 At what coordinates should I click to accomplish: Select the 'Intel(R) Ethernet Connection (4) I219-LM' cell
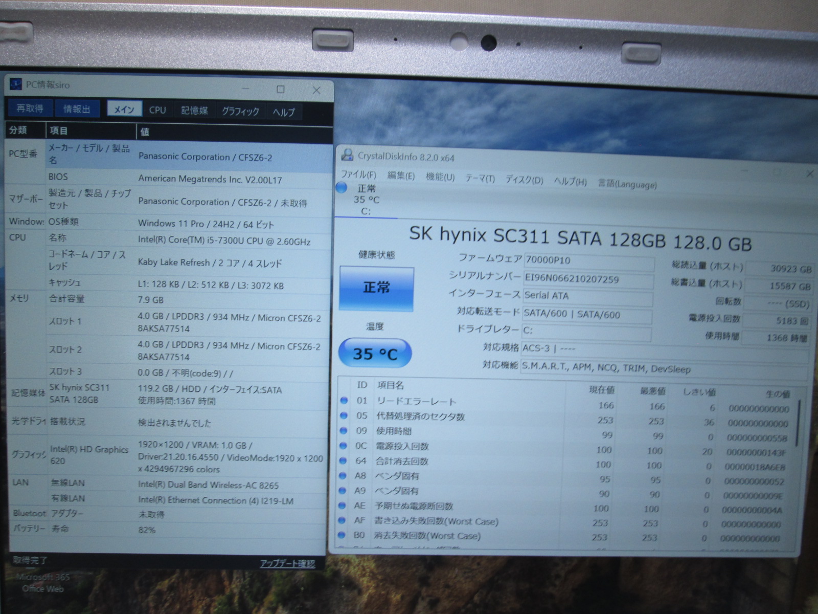click(x=215, y=500)
